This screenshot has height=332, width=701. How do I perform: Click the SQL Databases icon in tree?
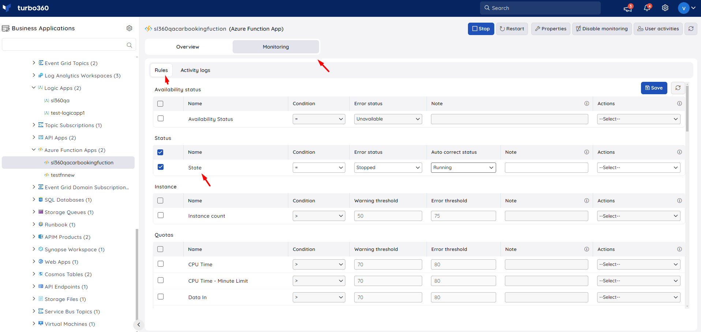41,199
